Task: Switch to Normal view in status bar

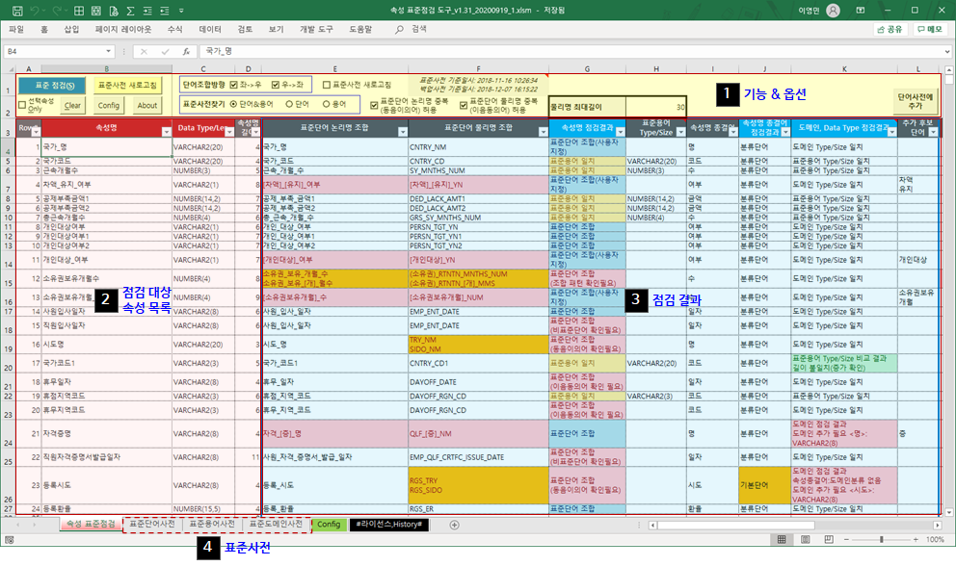Action: click(x=782, y=540)
